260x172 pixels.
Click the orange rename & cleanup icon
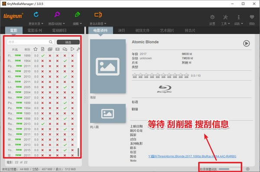coord(98,15)
